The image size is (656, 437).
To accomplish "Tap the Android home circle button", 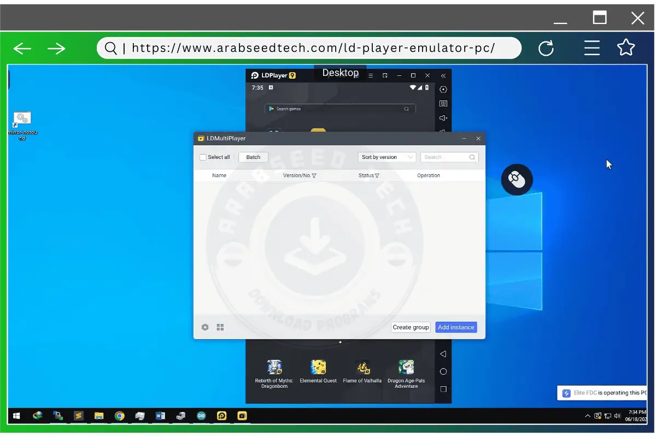I will (x=443, y=371).
